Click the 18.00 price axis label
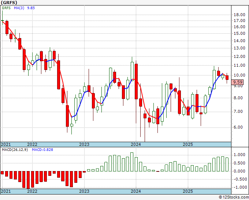Viewport: 249px width, 200px height. tap(239, 15)
